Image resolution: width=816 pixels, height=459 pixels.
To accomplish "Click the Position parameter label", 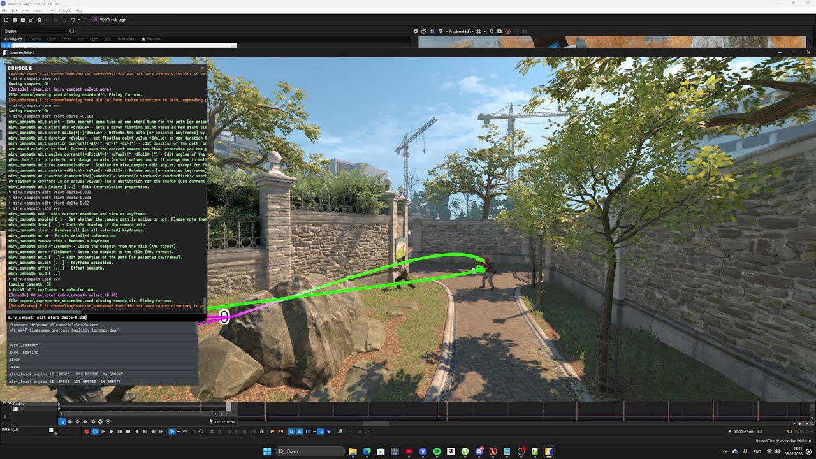I will [19, 404].
